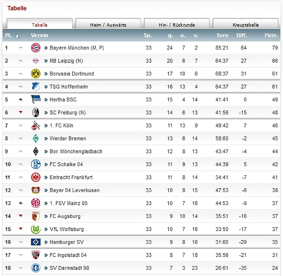Image resolution: width=283 pixels, height=276 pixels.
Task: Click the Bor. Mönchengladbach link
Action: [76, 151]
